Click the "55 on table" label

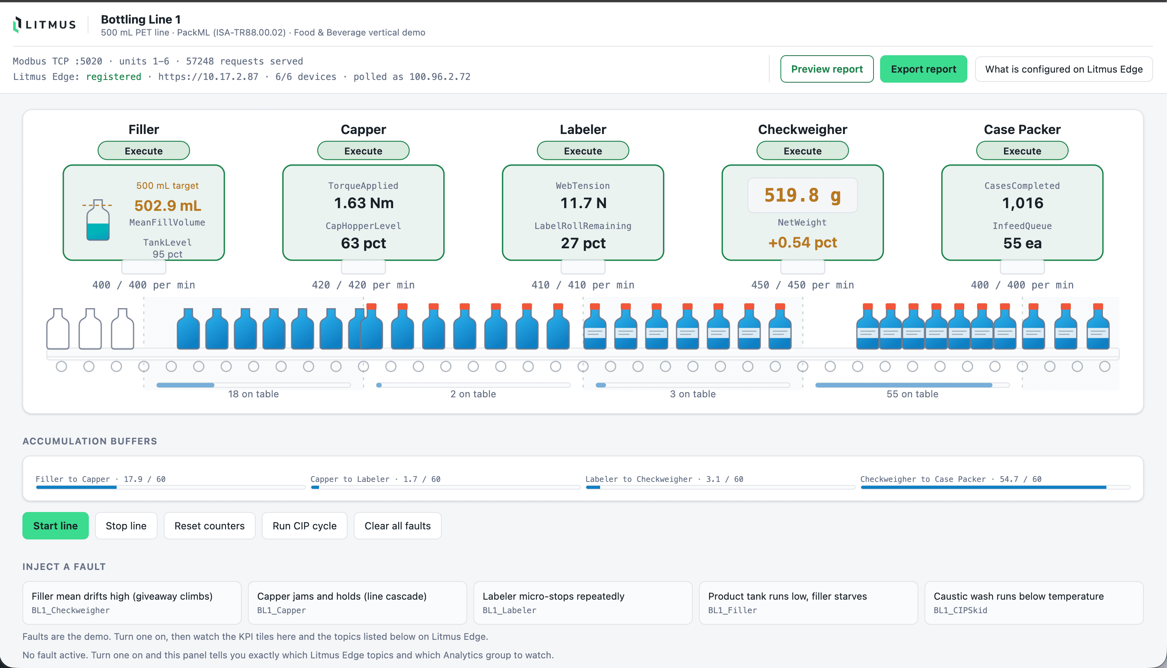pos(913,394)
